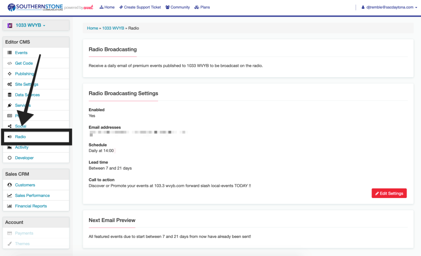Screen dimensions: 421x256
Task: Click the Next Email Preview heading
Action: (112, 220)
